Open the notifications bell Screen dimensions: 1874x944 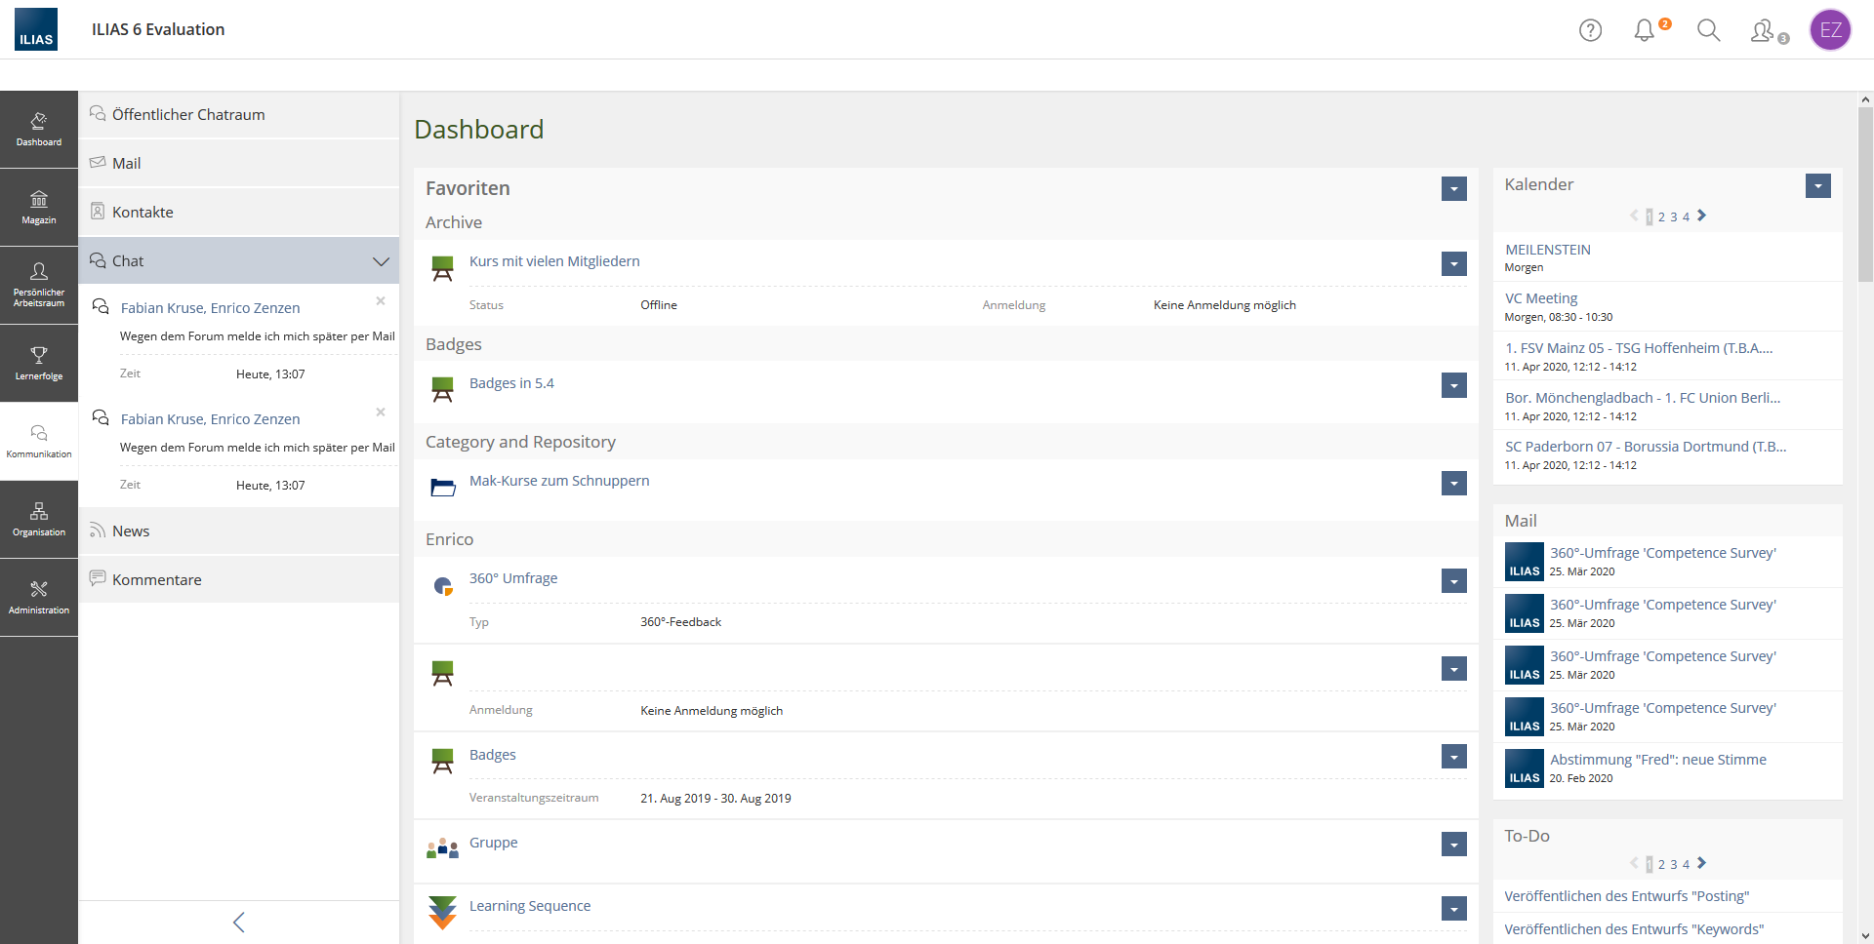tap(1645, 30)
